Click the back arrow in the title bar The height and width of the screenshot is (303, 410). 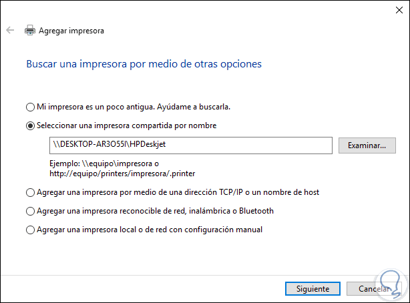click(x=10, y=30)
